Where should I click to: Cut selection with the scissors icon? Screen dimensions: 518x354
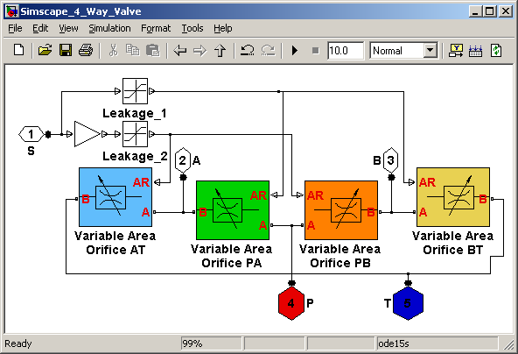coord(114,50)
